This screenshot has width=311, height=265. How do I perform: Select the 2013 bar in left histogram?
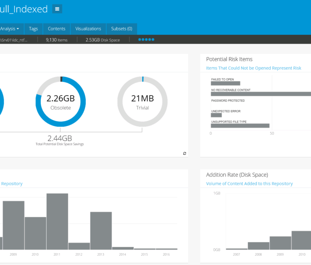[x=101, y=231]
